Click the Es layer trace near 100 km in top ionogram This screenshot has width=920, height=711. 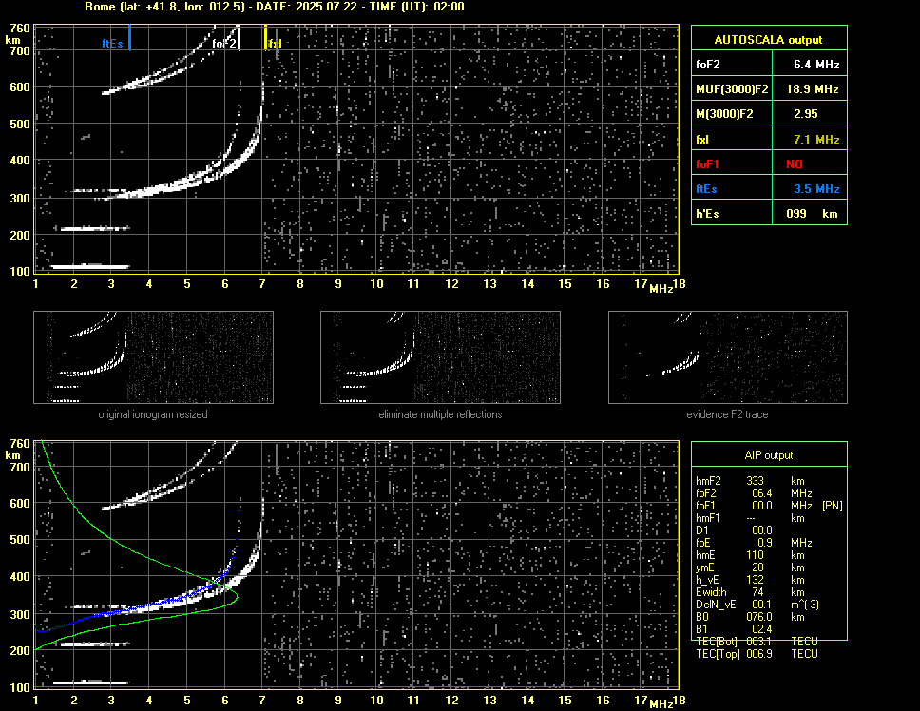click(x=89, y=266)
